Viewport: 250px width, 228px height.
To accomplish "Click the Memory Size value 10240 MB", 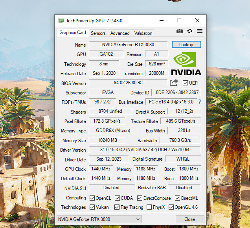I will pyautogui.click(x=107, y=140).
